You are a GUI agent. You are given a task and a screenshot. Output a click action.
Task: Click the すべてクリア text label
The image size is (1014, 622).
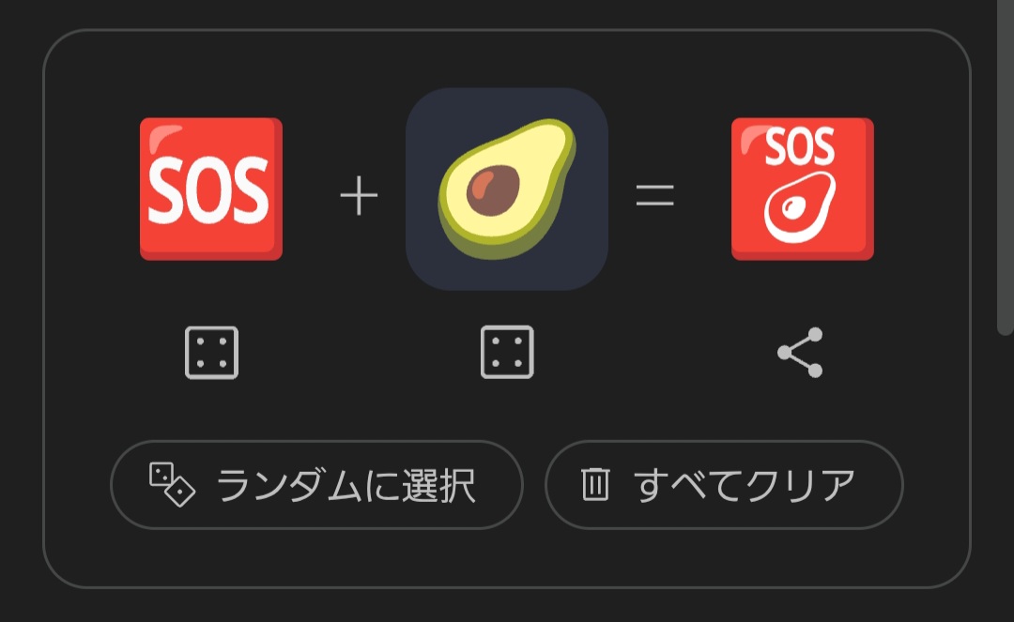(745, 486)
